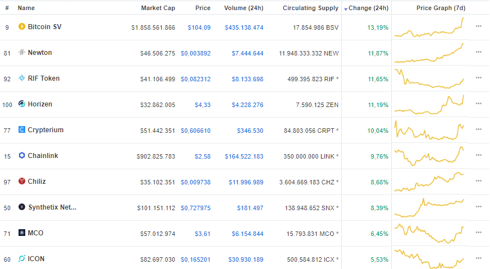Image resolution: width=490 pixels, height=269 pixels.
Task: Open more options for Horizen row
Action: tap(478, 104)
